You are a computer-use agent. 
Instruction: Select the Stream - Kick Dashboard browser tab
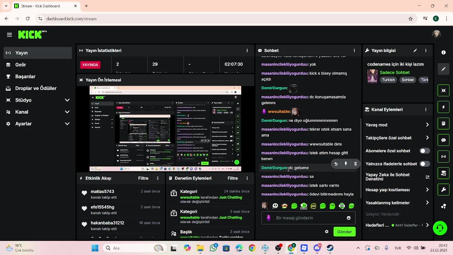pos(46,6)
